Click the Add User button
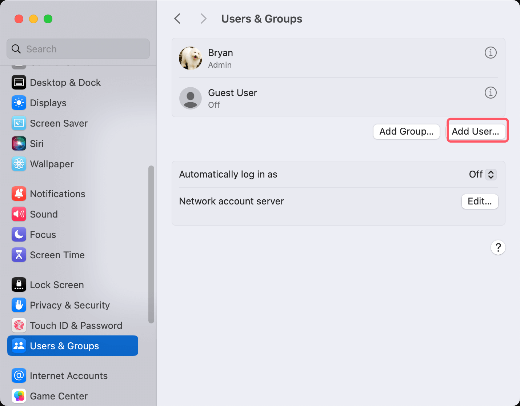The width and height of the screenshot is (520, 406). (x=476, y=131)
